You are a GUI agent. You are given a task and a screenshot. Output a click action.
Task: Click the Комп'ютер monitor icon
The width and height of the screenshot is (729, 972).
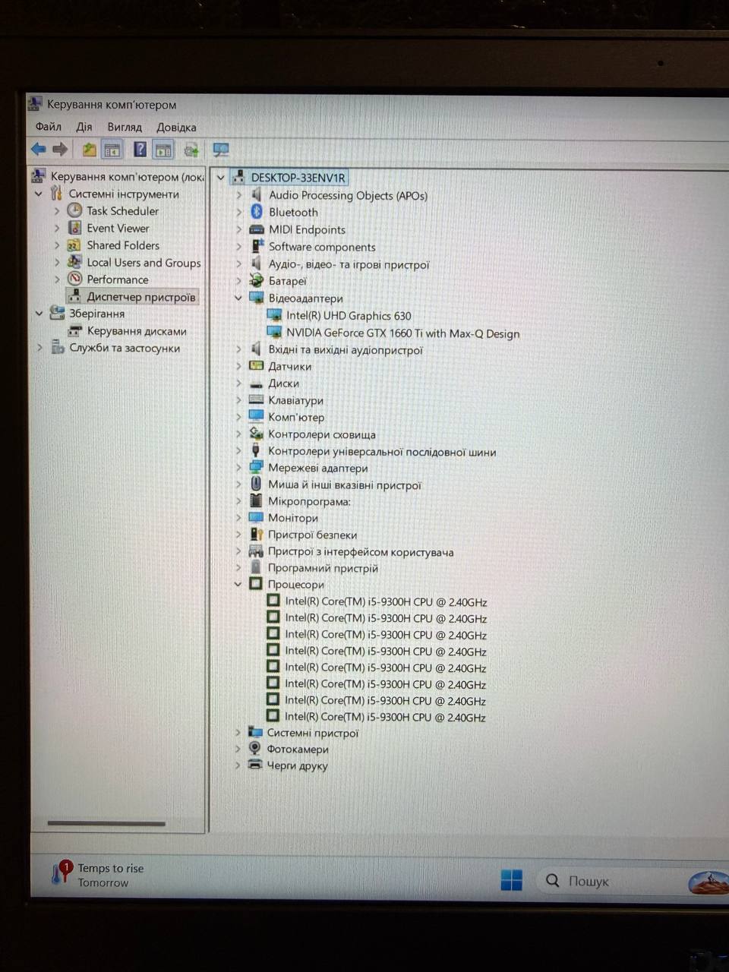[x=256, y=417]
